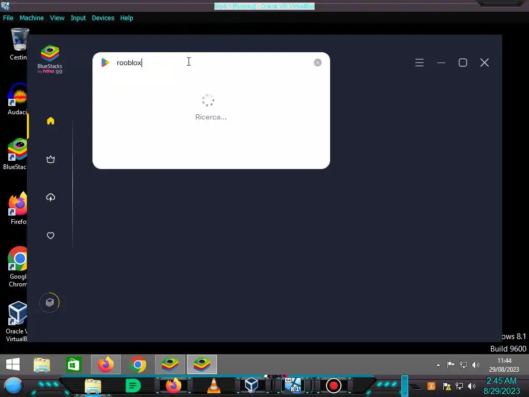Click the Windows Start button in guest taskbar

[x=13, y=364]
